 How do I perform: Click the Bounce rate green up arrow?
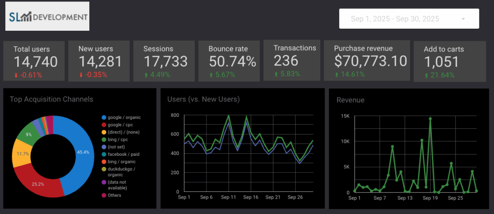click(211, 75)
